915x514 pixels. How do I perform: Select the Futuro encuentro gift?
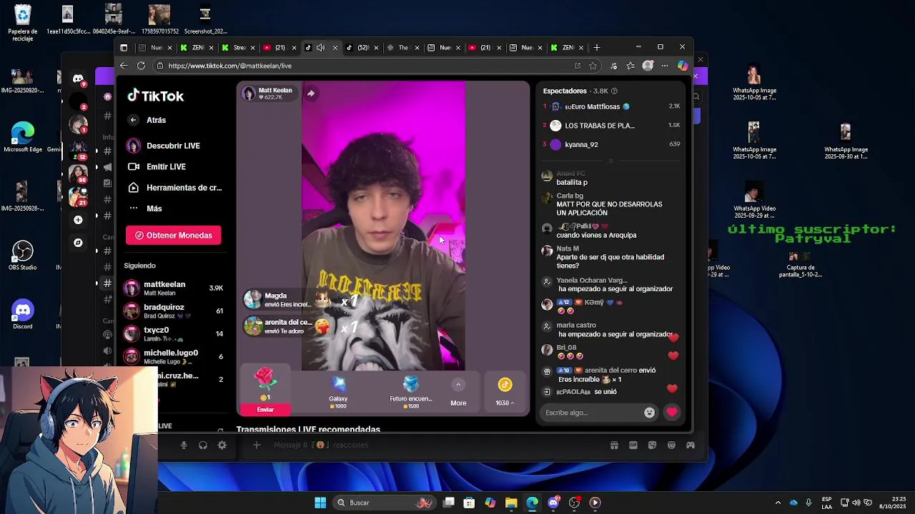click(410, 392)
